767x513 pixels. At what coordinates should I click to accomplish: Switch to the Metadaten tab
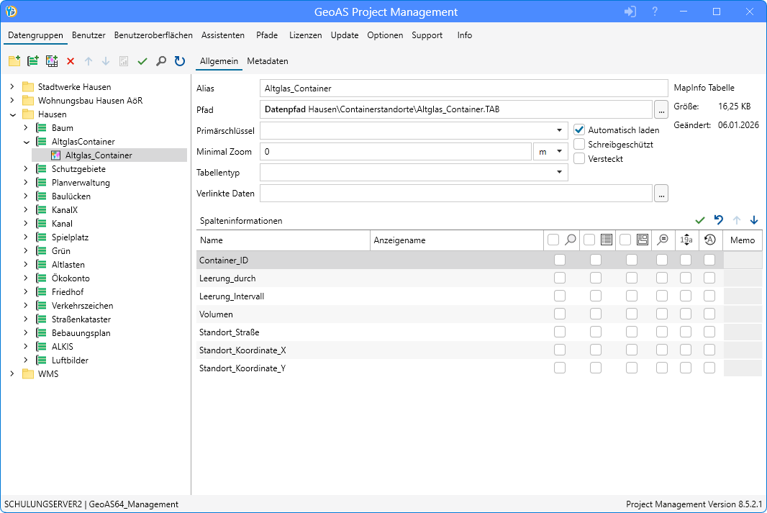click(268, 62)
